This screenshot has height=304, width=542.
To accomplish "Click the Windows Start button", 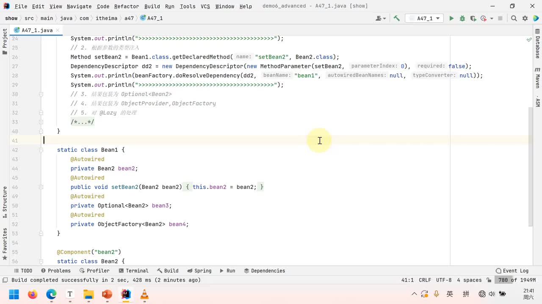I will point(14,294).
